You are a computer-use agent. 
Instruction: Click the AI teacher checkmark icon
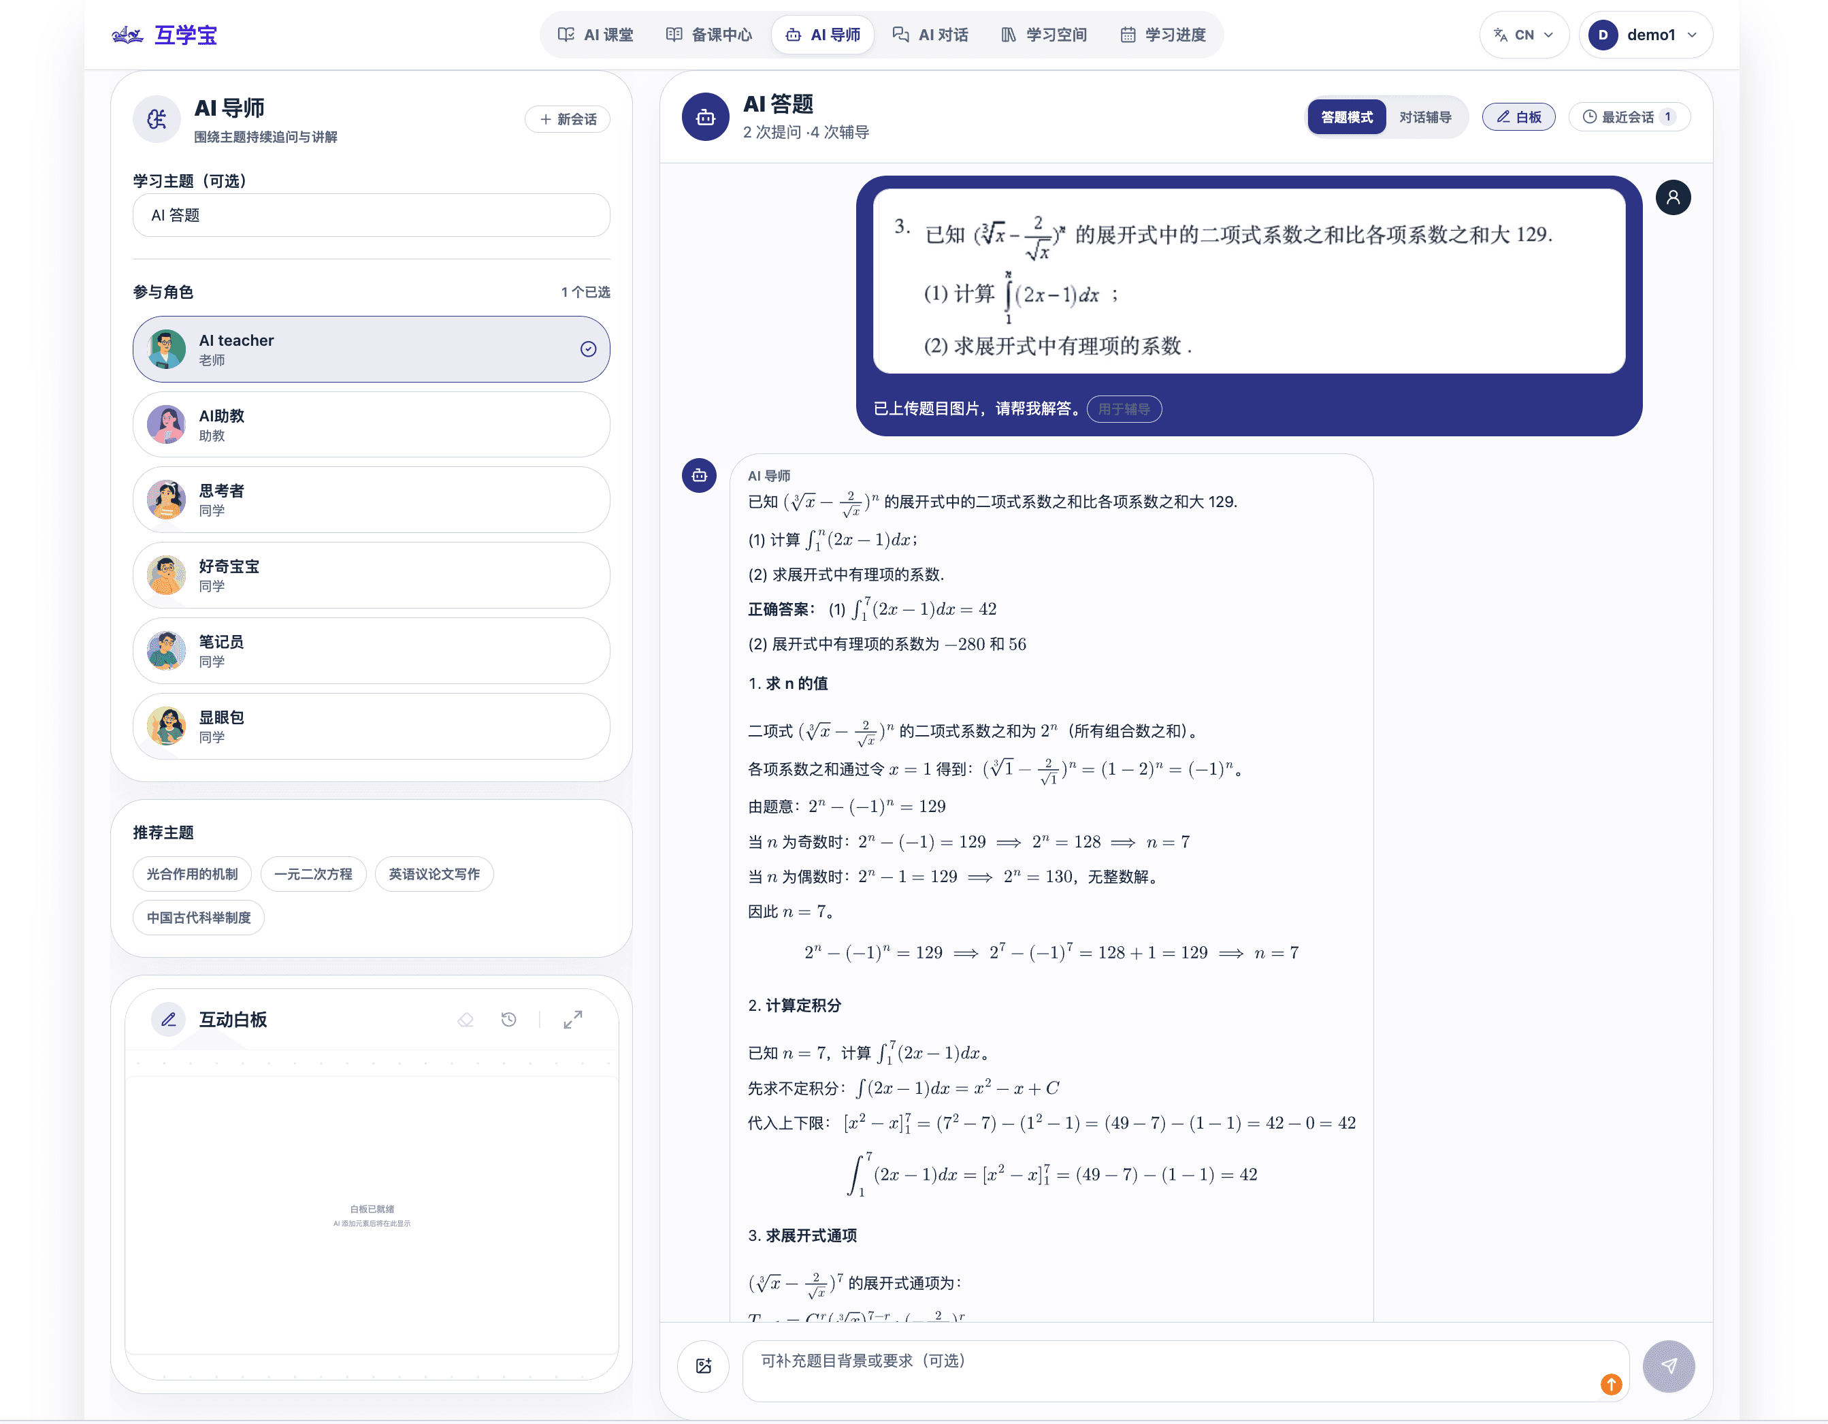(x=589, y=349)
